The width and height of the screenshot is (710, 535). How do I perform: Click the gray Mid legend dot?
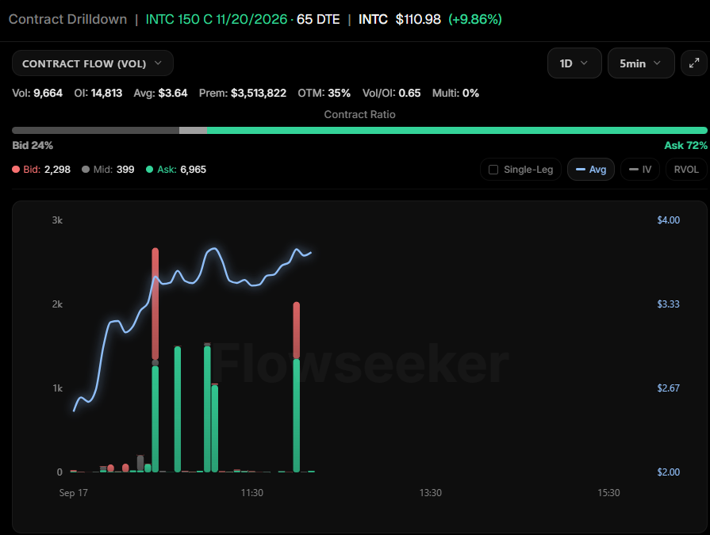(85, 170)
